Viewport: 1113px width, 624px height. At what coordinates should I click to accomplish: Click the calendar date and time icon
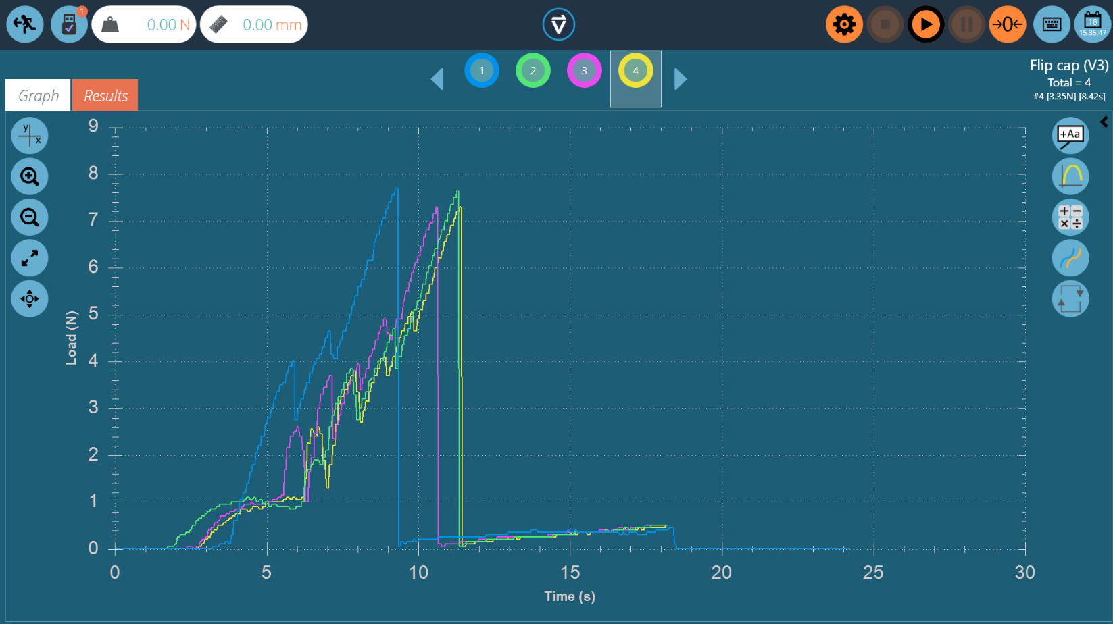tap(1092, 25)
